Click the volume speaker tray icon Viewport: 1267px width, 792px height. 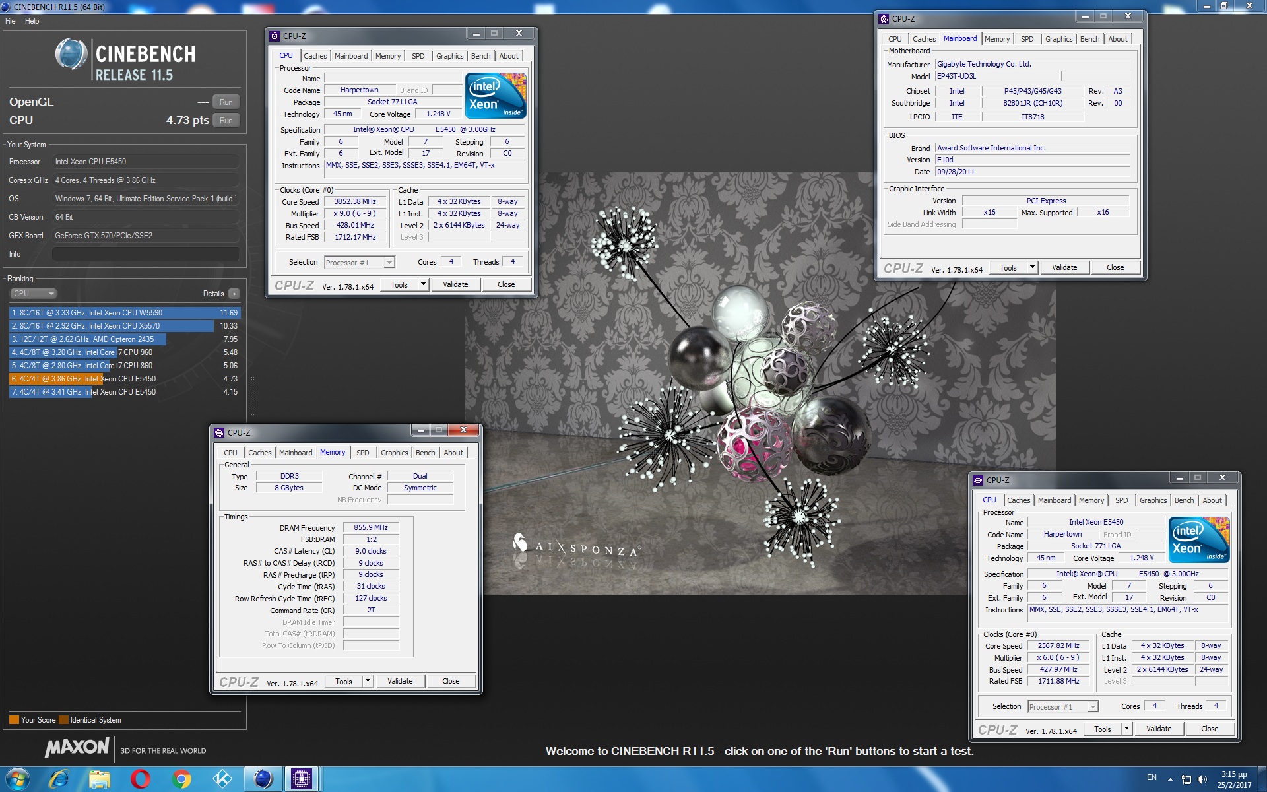(1202, 779)
